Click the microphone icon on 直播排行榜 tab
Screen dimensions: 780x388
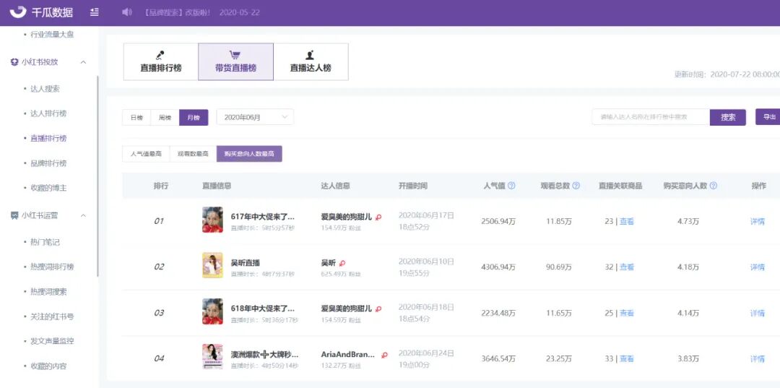coord(160,55)
